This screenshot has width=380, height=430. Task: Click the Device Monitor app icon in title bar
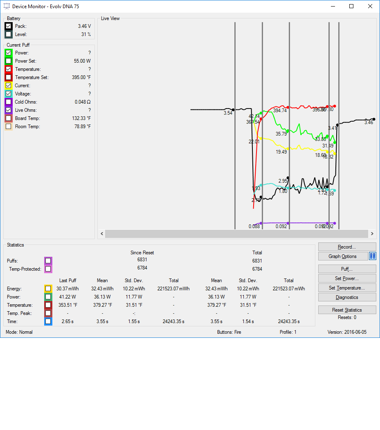coord(7,6)
